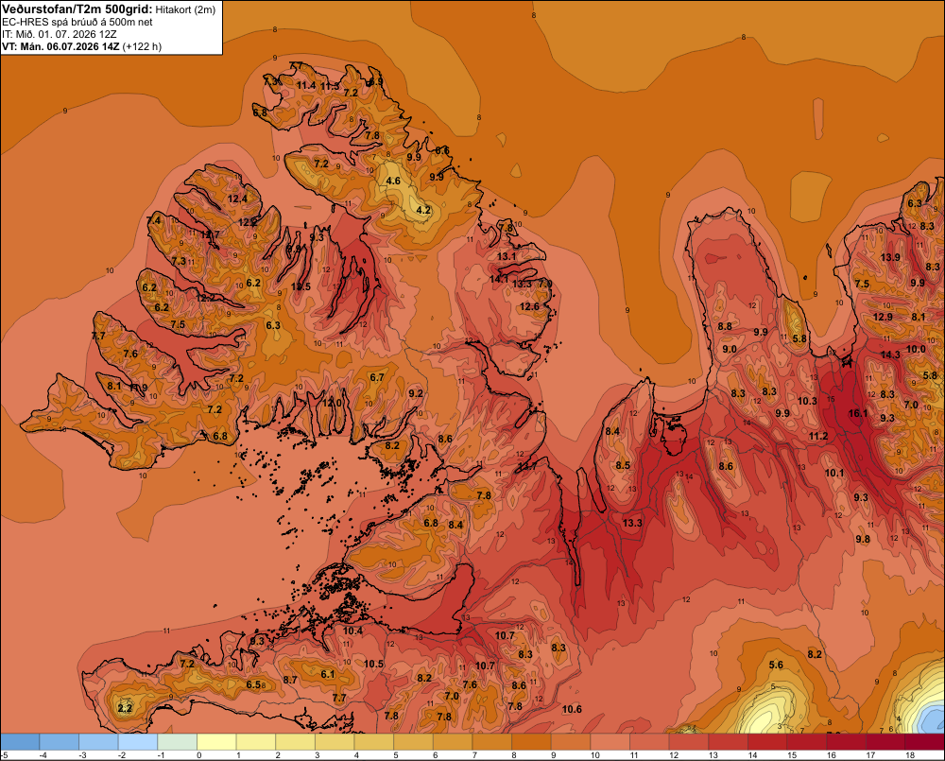Click the orange legend swatch between 8 and 9
The width and height of the screenshot is (945, 761).
[531, 742]
